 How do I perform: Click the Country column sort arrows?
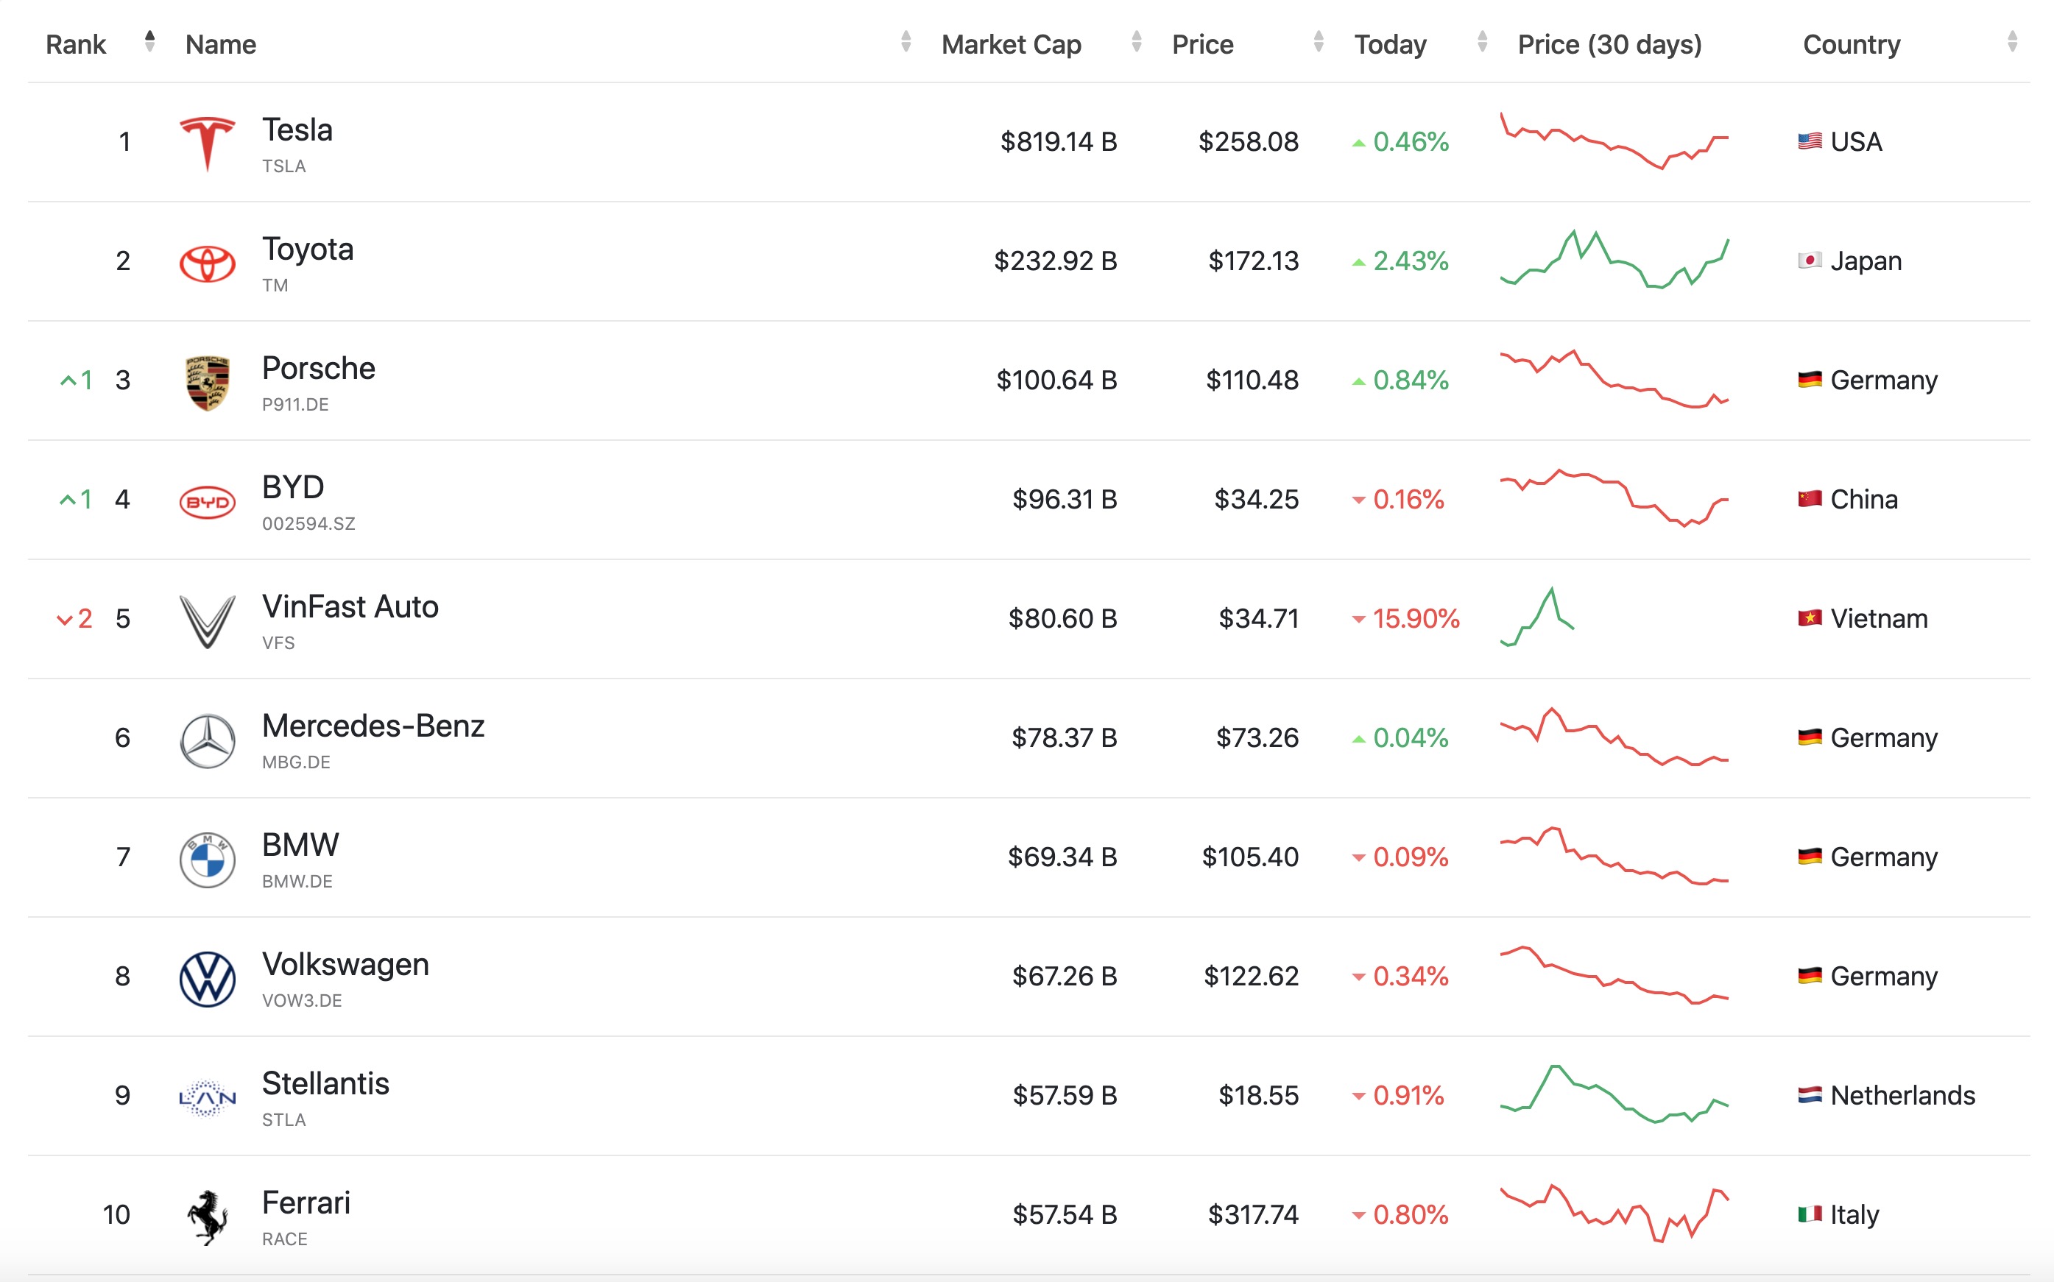[2011, 41]
